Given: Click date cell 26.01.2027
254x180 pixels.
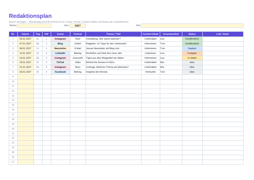Looking at the screenshot, I should [x=26, y=72].
